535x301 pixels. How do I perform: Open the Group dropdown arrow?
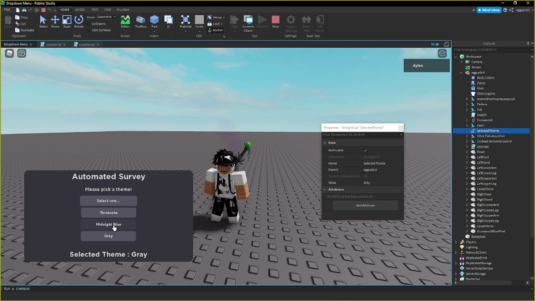(x=224, y=18)
